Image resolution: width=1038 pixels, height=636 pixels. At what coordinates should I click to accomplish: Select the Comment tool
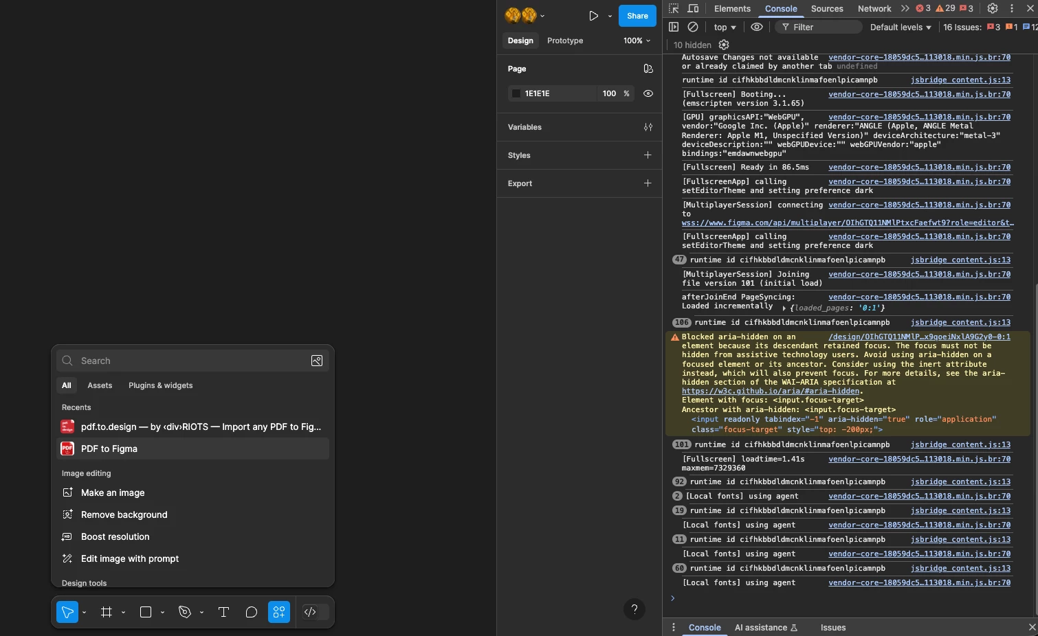coord(251,612)
